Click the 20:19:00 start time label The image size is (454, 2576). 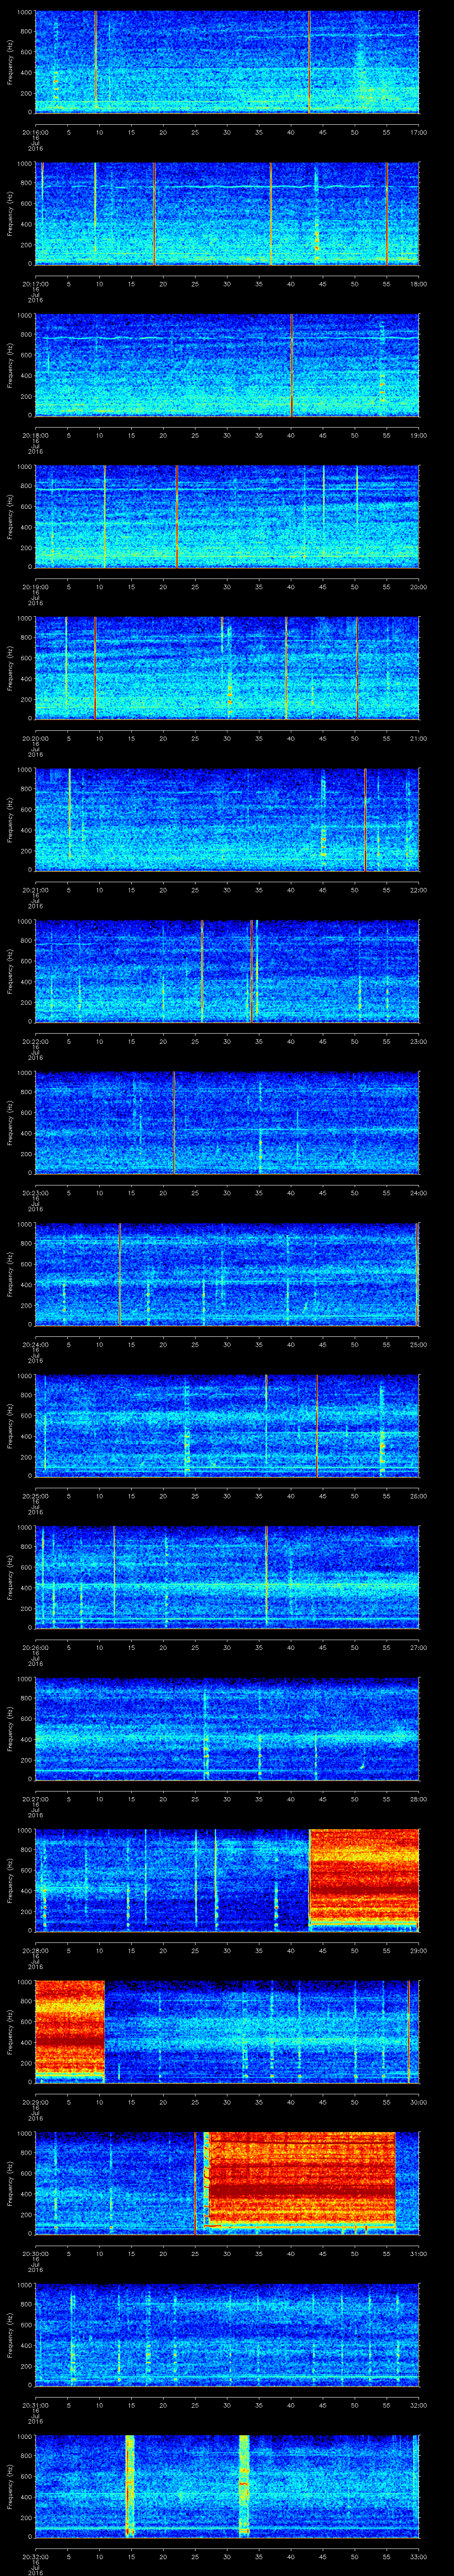click(x=35, y=587)
